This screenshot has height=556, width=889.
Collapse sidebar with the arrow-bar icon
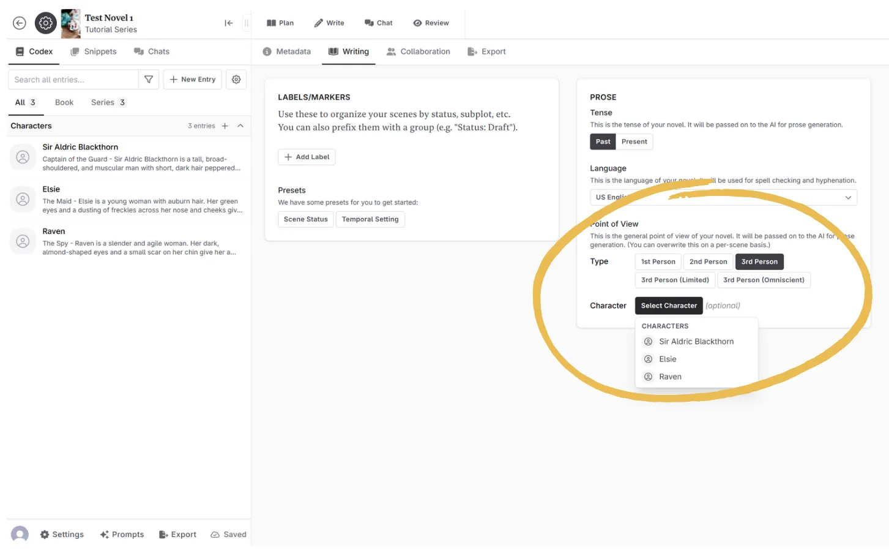click(228, 23)
